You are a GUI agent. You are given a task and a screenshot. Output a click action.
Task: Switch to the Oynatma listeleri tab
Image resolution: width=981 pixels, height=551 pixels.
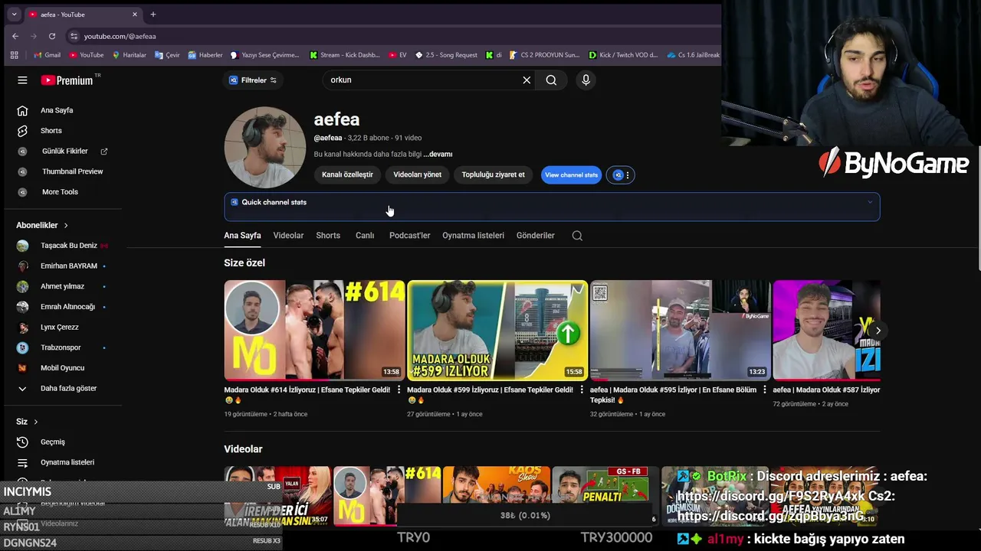pyautogui.click(x=473, y=236)
